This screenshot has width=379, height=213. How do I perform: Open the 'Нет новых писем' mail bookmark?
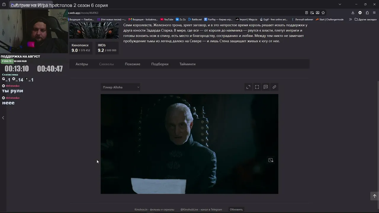(x=112, y=20)
